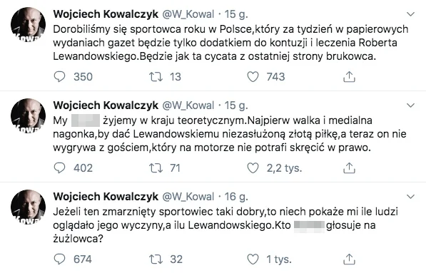Open the @W_Kowal handle on second tweet
The height and width of the screenshot is (273, 426).
tap(188, 105)
